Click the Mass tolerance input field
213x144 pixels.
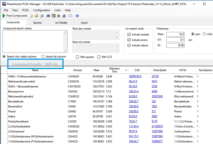175,34
